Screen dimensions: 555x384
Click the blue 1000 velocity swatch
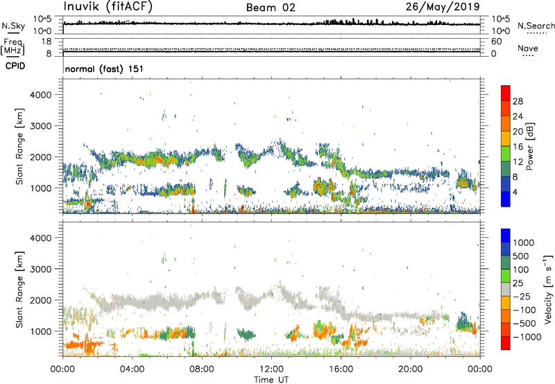point(506,236)
